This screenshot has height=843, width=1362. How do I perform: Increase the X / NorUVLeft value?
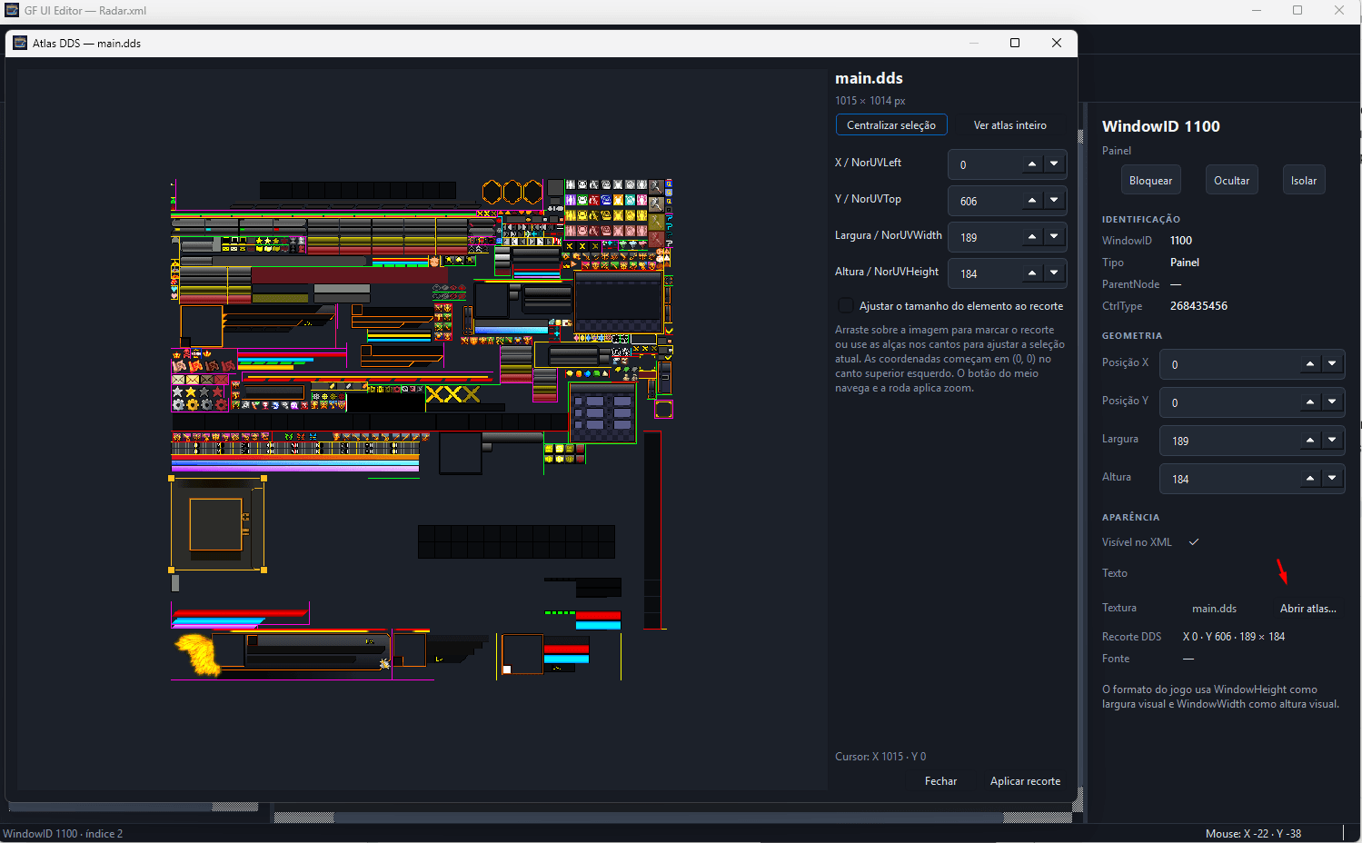pos(1032,164)
